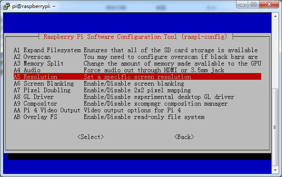
Task: Select the A1 Expand Filesystem entry
Action: point(137,50)
